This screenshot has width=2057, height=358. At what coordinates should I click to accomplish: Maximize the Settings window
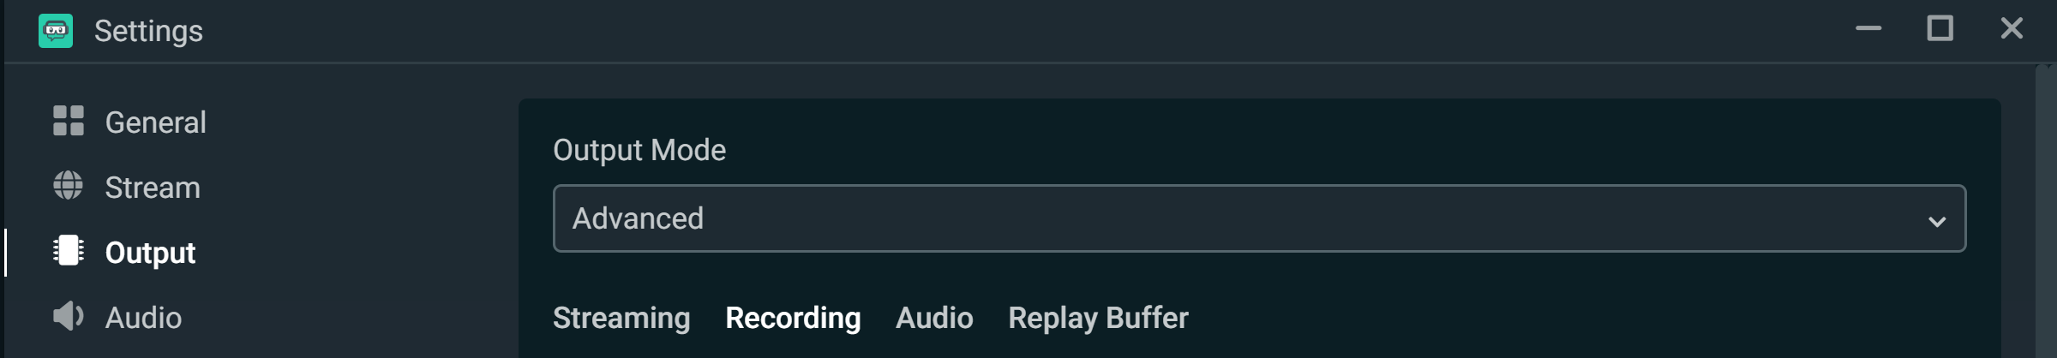1940,29
